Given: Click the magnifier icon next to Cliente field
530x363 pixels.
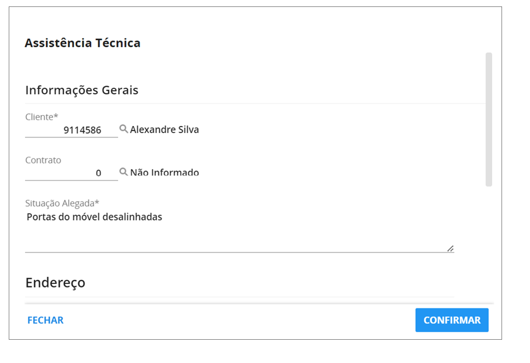Looking at the screenshot, I should (x=123, y=129).
